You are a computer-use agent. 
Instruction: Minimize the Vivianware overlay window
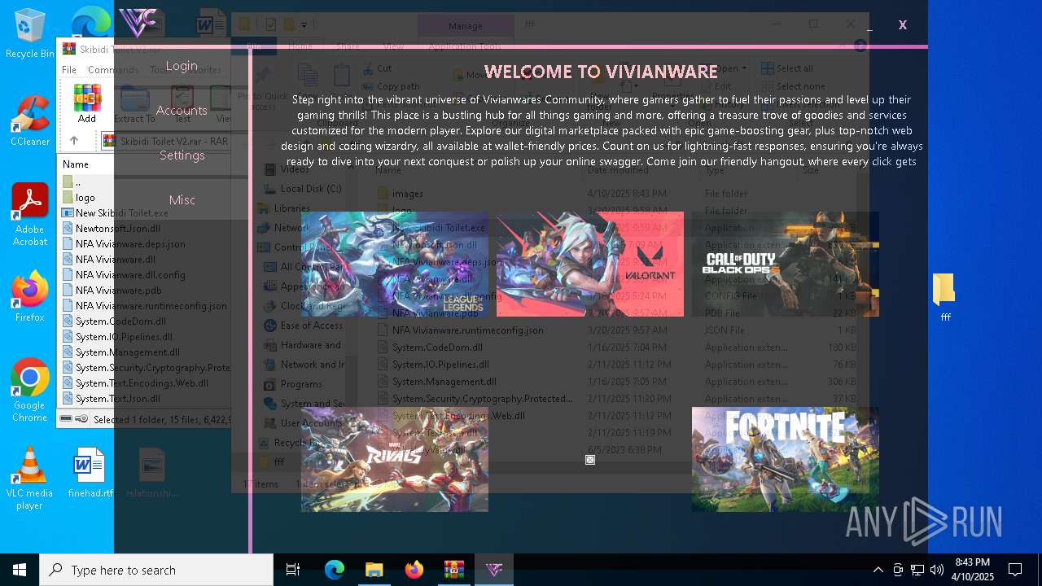pos(869,28)
